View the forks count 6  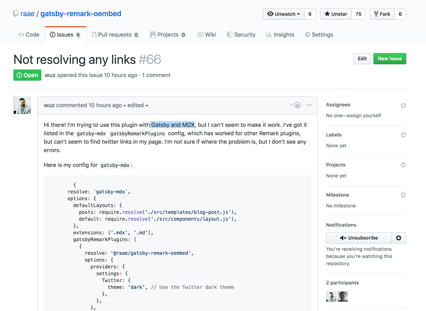[400, 14]
